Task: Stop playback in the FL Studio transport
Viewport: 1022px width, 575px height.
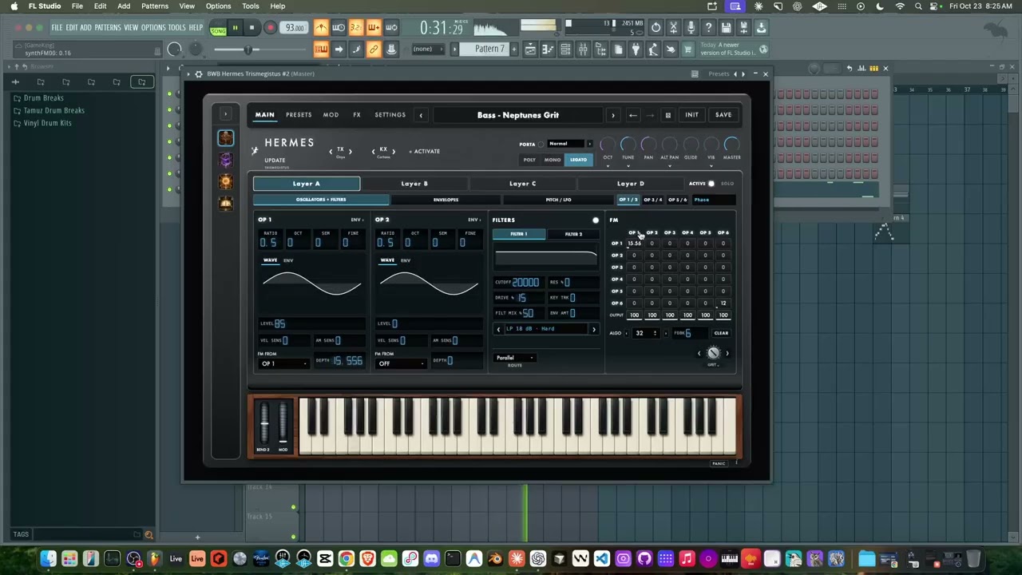Action: point(252,28)
